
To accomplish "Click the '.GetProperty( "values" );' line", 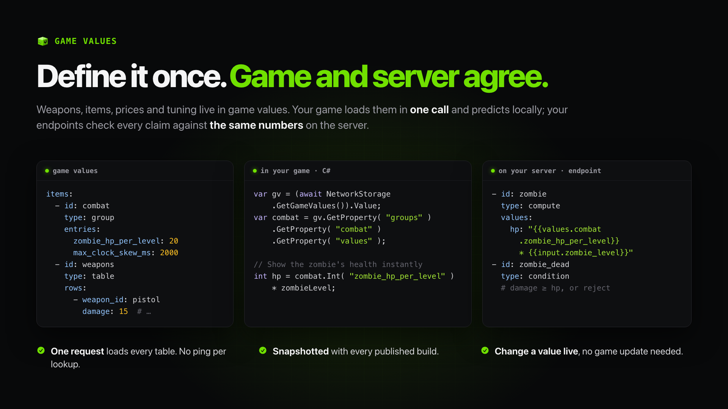I will [329, 241].
